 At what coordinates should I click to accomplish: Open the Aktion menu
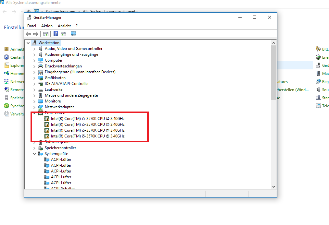(47, 26)
